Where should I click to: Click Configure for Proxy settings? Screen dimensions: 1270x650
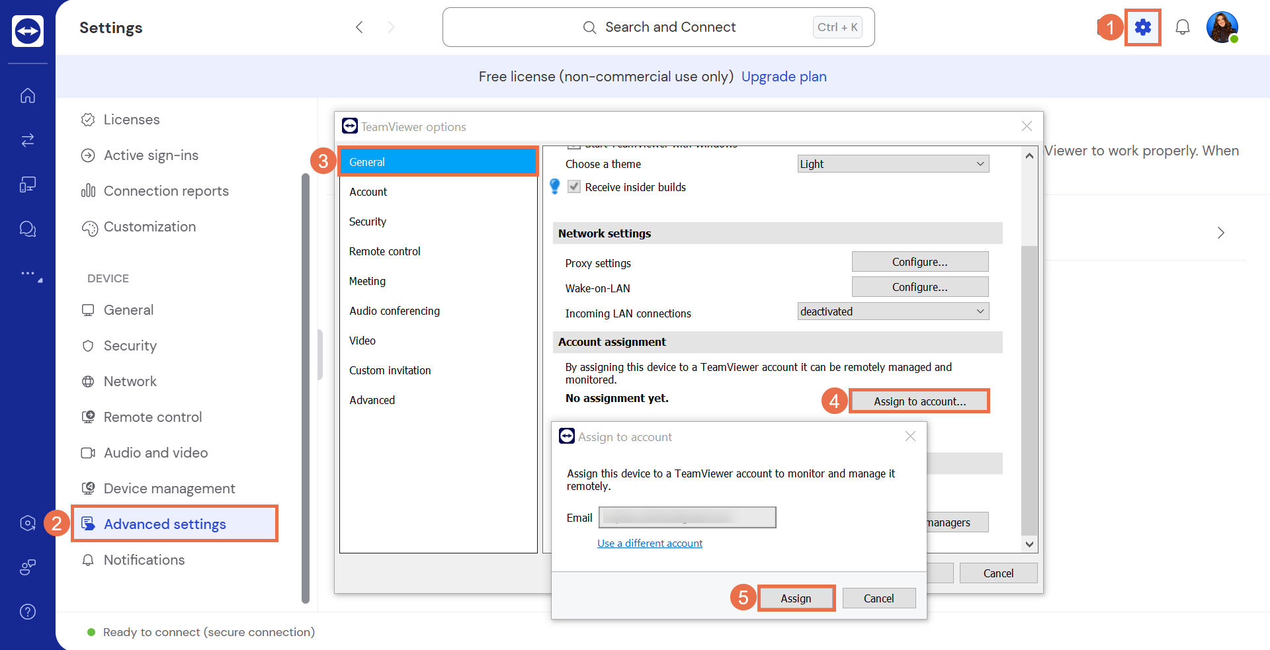click(920, 262)
